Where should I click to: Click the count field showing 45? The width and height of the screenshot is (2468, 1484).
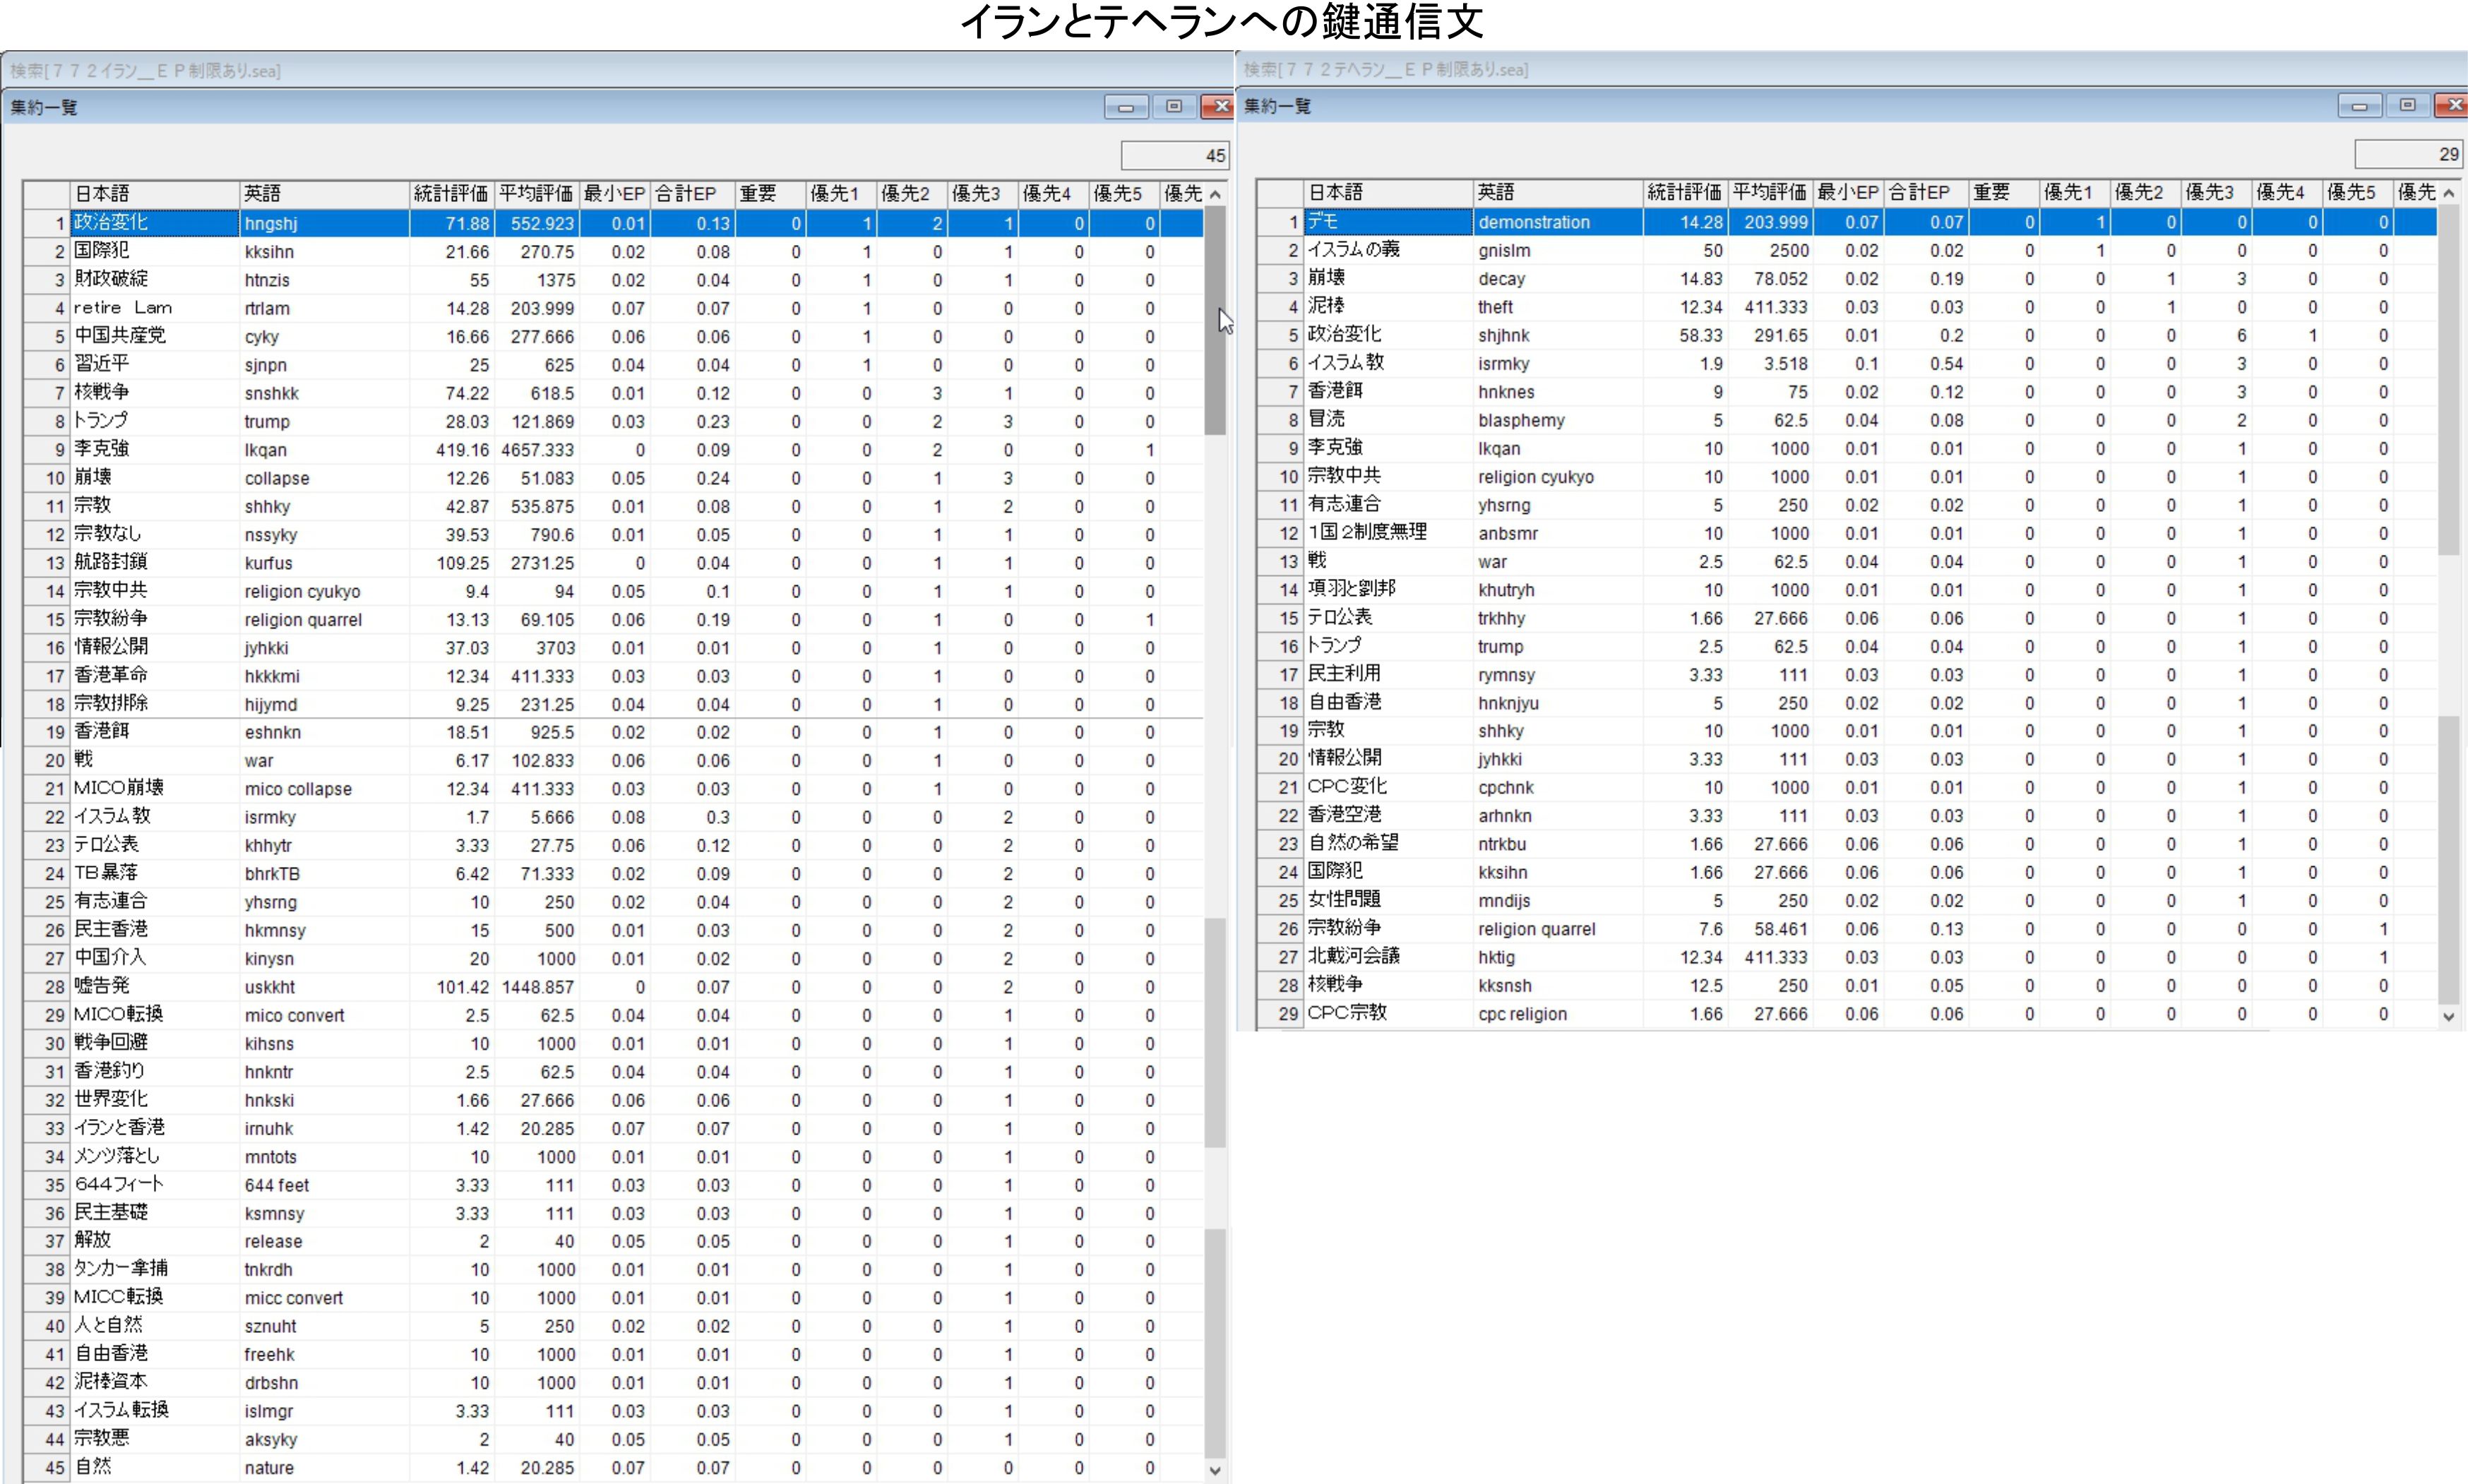click(x=1174, y=155)
